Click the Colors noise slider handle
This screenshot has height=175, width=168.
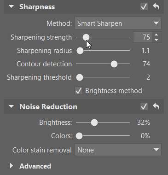click(79, 136)
